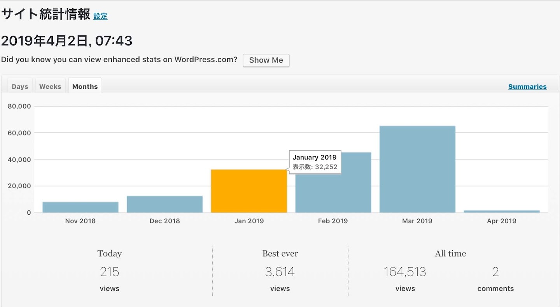Click the Nov 2018 bar in chart

coord(80,207)
